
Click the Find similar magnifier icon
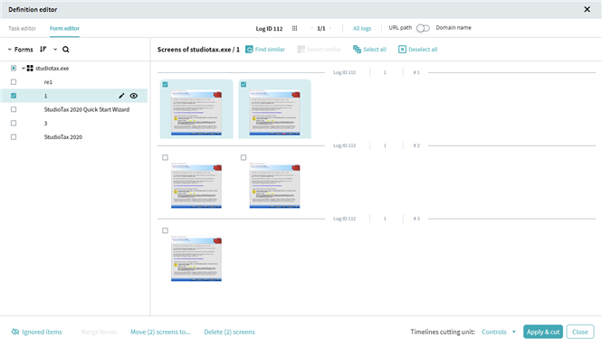(249, 50)
